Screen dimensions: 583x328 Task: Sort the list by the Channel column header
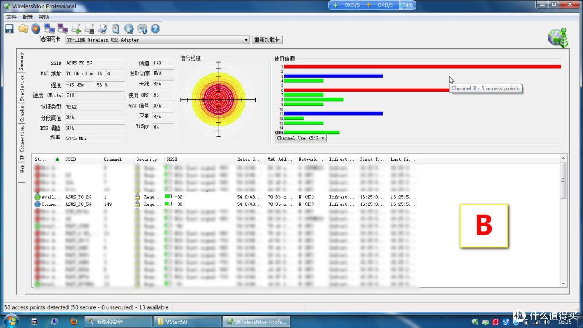click(118, 159)
